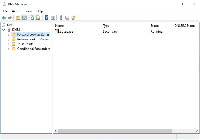Click the Trust Points folder icon

[14, 44]
